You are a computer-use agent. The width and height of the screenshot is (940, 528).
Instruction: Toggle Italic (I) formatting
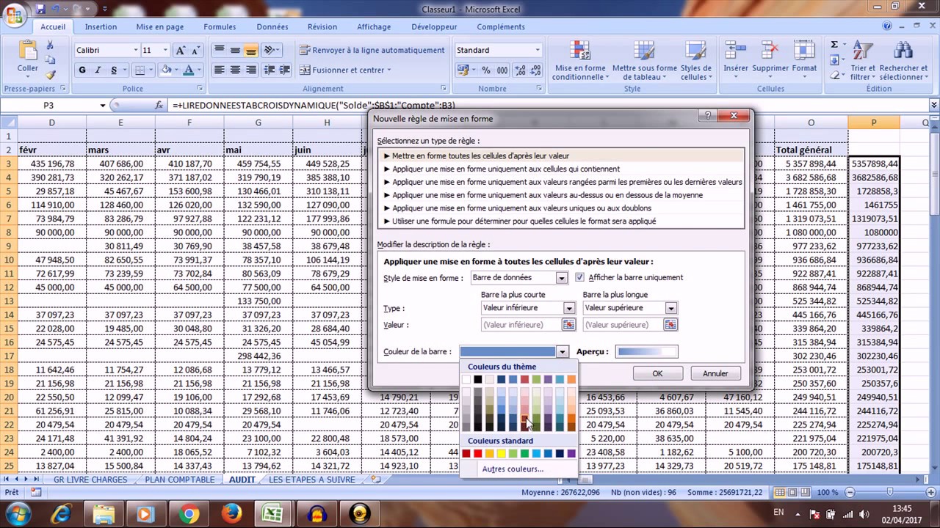coord(98,70)
